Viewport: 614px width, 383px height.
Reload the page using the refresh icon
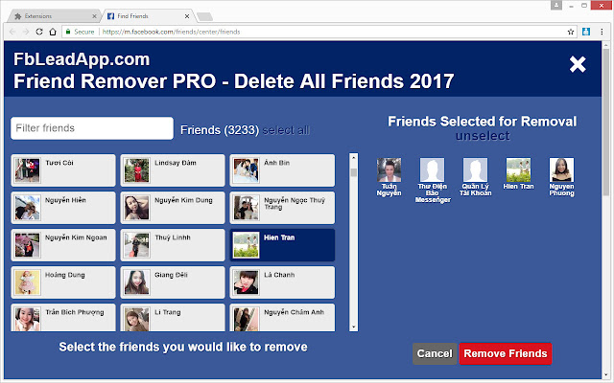pyautogui.click(x=39, y=32)
